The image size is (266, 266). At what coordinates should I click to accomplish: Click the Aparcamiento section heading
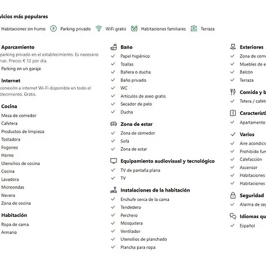(18, 47)
